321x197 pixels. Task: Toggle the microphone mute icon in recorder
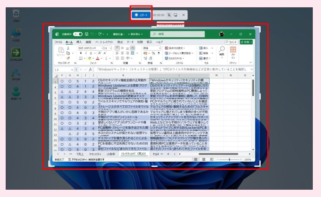(x=169, y=15)
